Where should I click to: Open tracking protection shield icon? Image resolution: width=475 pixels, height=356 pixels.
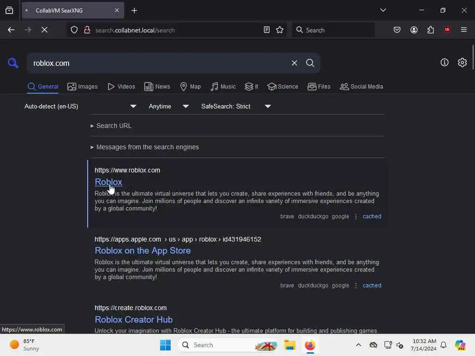74,30
